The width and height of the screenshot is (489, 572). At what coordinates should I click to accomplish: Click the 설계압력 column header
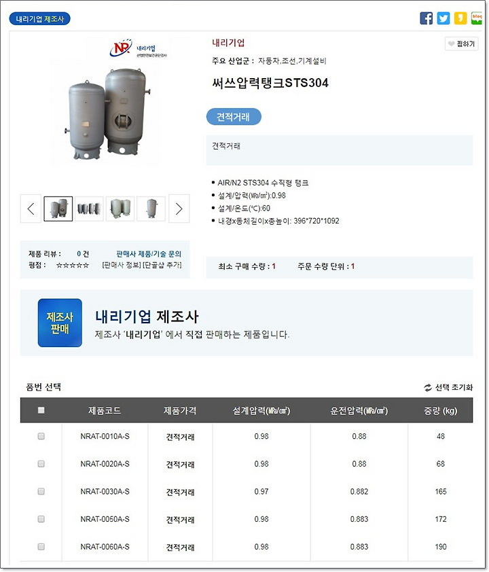(x=261, y=411)
